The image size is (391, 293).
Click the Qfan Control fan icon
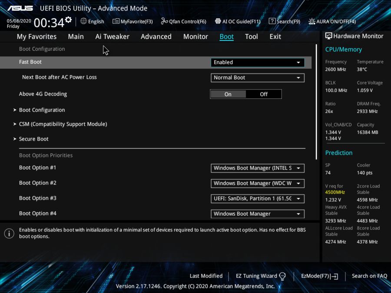(x=164, y=21)
